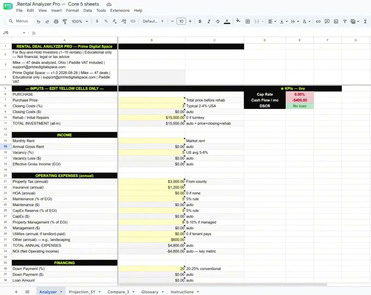This screenshot has width=371, height=295.
Task: Click the formula bar
Action: [203, 33]
